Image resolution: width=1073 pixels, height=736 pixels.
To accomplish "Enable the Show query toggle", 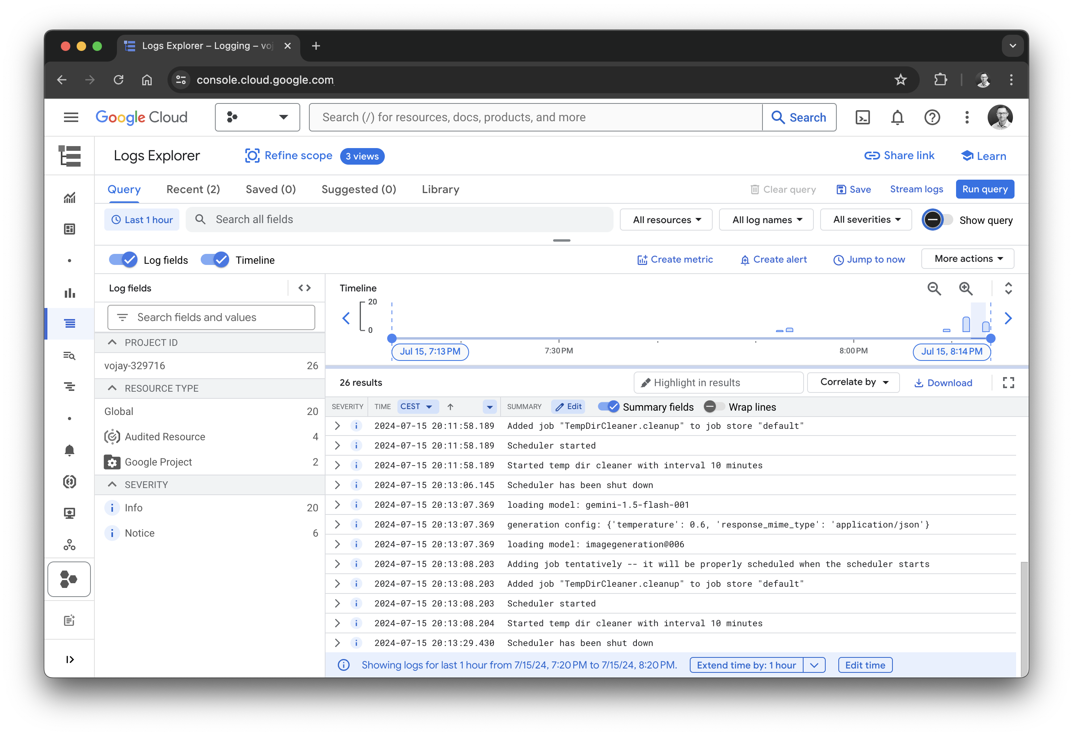I will pos(937,220).
